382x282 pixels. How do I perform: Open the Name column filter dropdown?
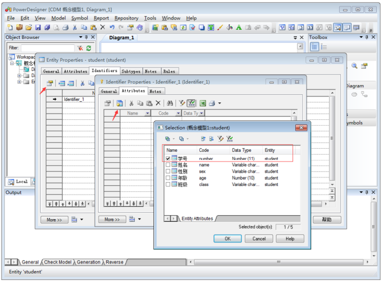[148, 113]
